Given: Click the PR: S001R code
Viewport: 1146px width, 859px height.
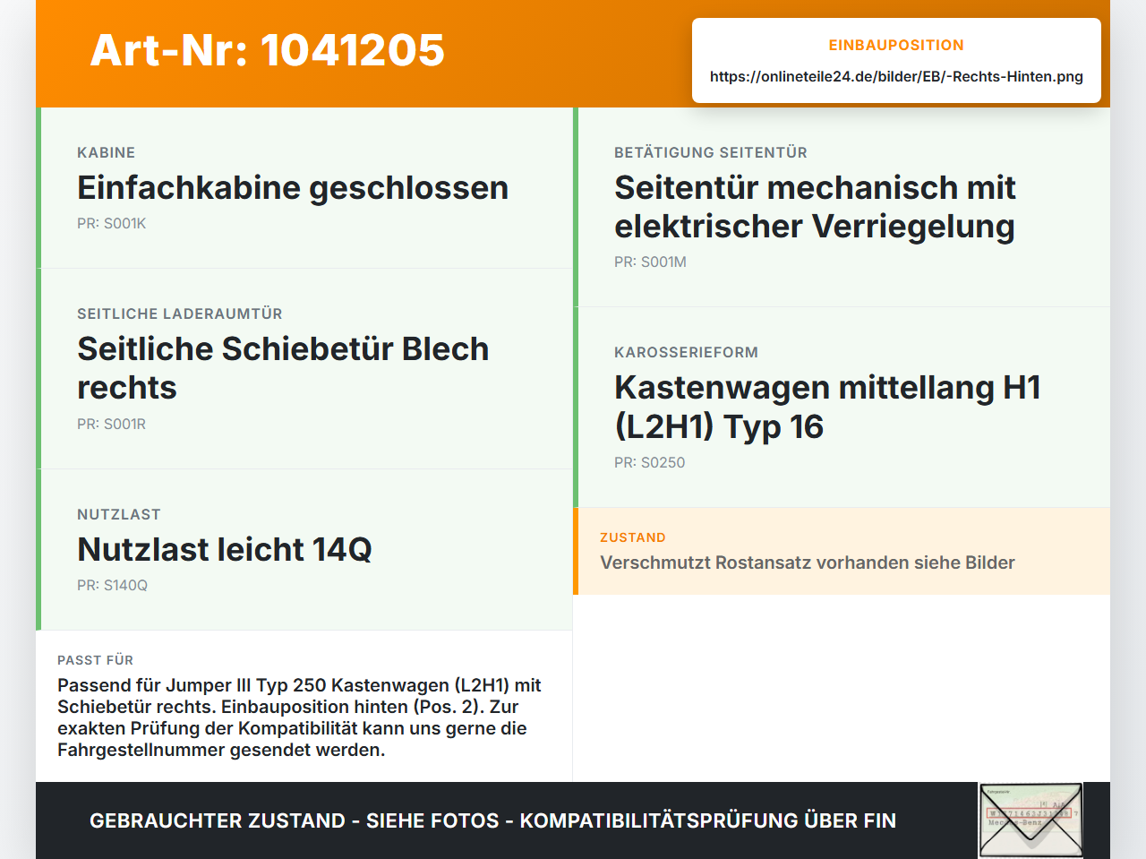Looking at the screenshot, I should [x=111, y=425].
